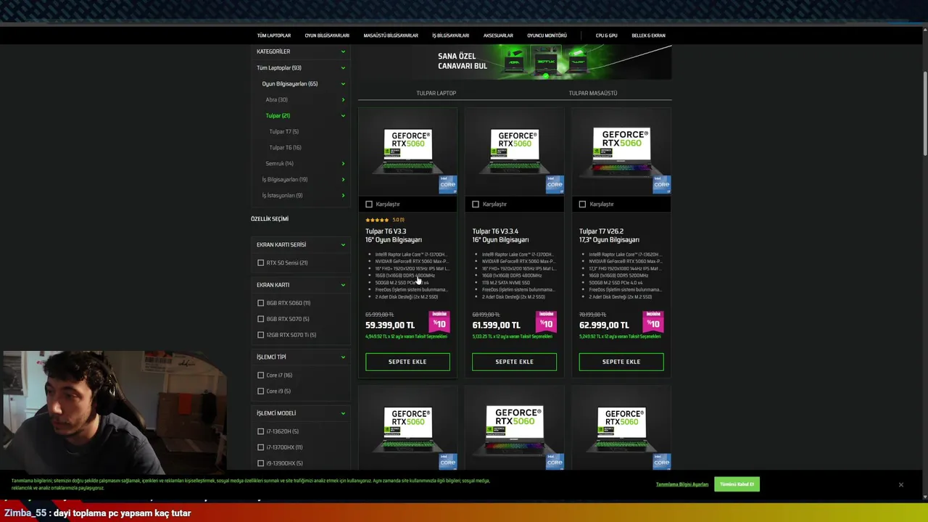
Task: Add 62.999,00 TL laptop to cart
Action: click(x=621, y=362)
